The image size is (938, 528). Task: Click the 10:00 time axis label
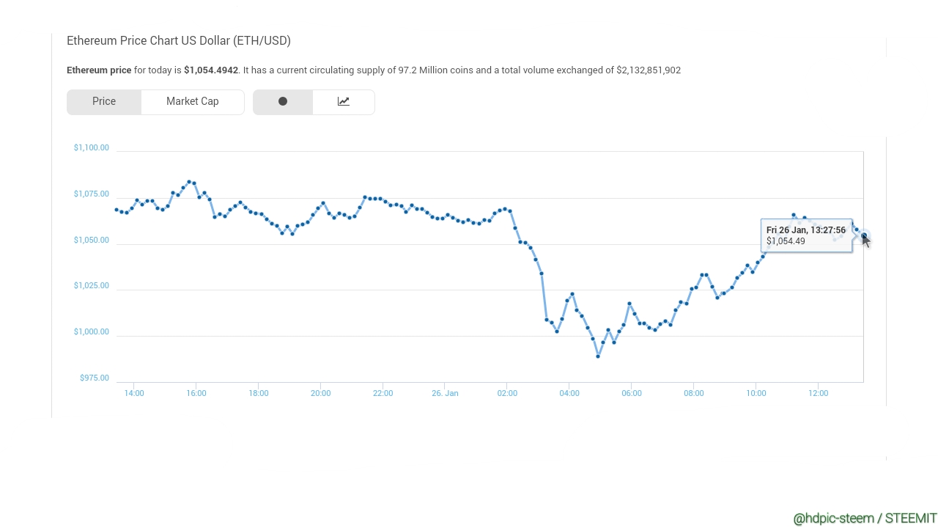coord(756,394)
